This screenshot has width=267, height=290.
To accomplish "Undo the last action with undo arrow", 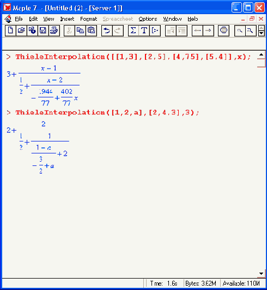I will click(x=107, y=30).
